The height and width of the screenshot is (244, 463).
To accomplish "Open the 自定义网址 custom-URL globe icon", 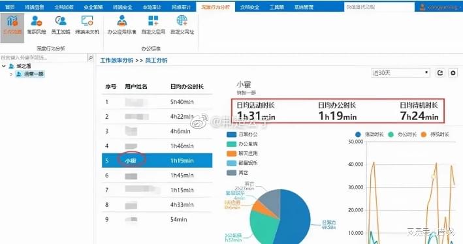I will tap(182, 25).
